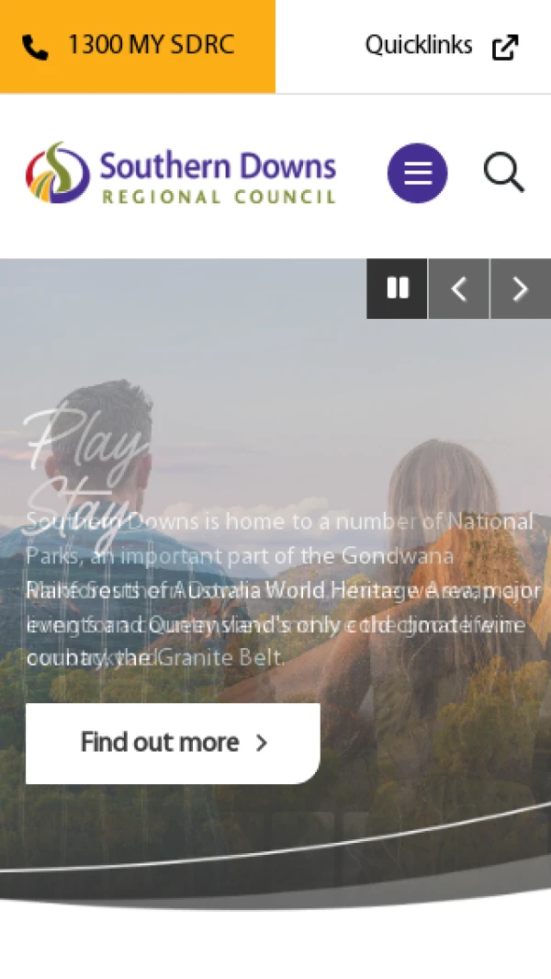Screen dimensions: 551x979
Task: Click the National Parks description paragraph
Action: 282,589
